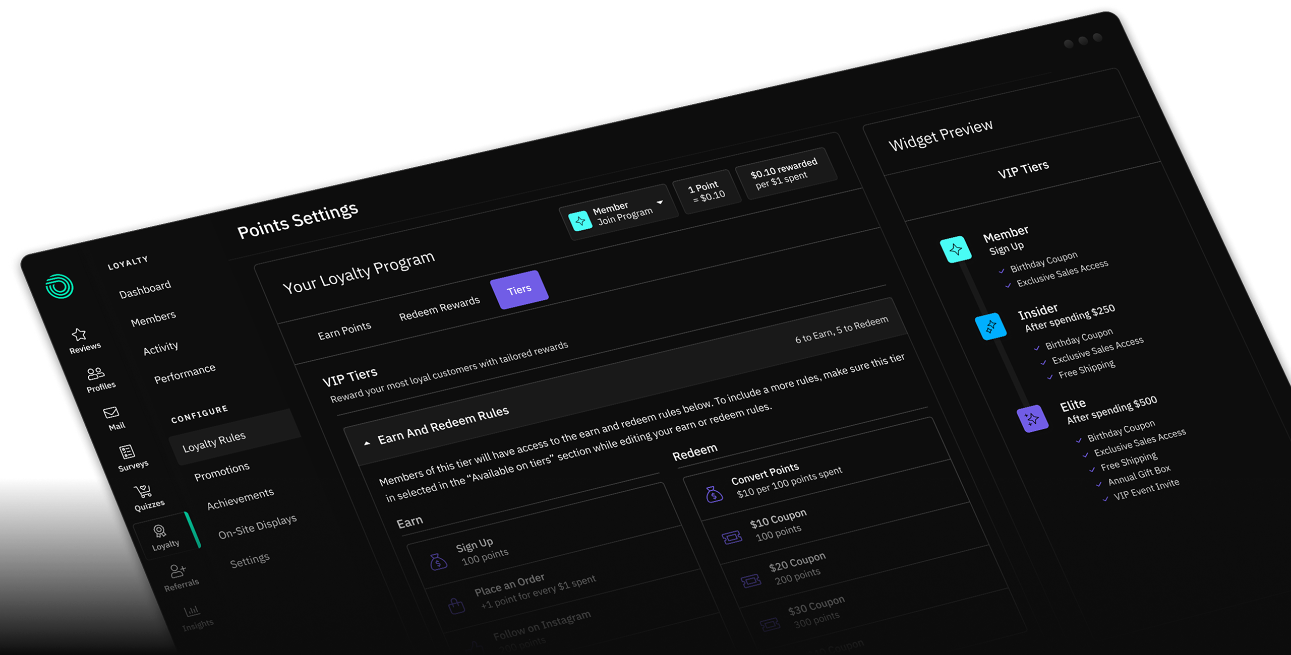1291x655 pixels.
Task: Open Surveys from the sidebar icon
Action: tap(127, 451)
